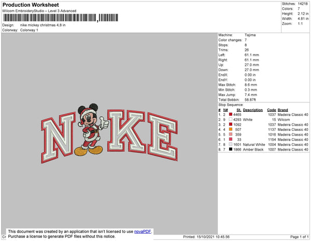This screenshot has height=241, width=311.
Task: Select the Natural White swatch beside 1601
Action: click(x=231, y=144)
